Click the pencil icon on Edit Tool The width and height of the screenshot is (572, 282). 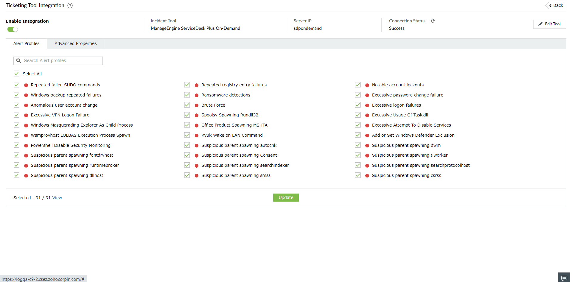tap(540, 24)
